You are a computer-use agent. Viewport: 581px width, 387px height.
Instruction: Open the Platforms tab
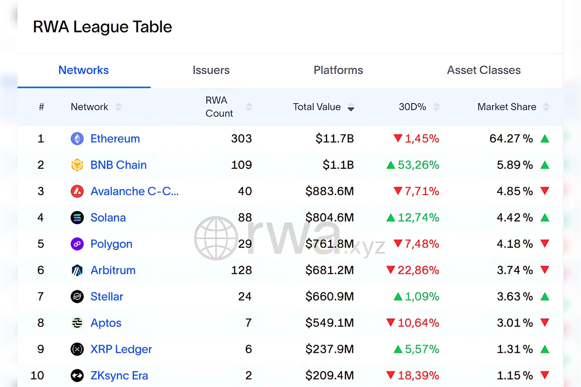[x=338, y=70]
